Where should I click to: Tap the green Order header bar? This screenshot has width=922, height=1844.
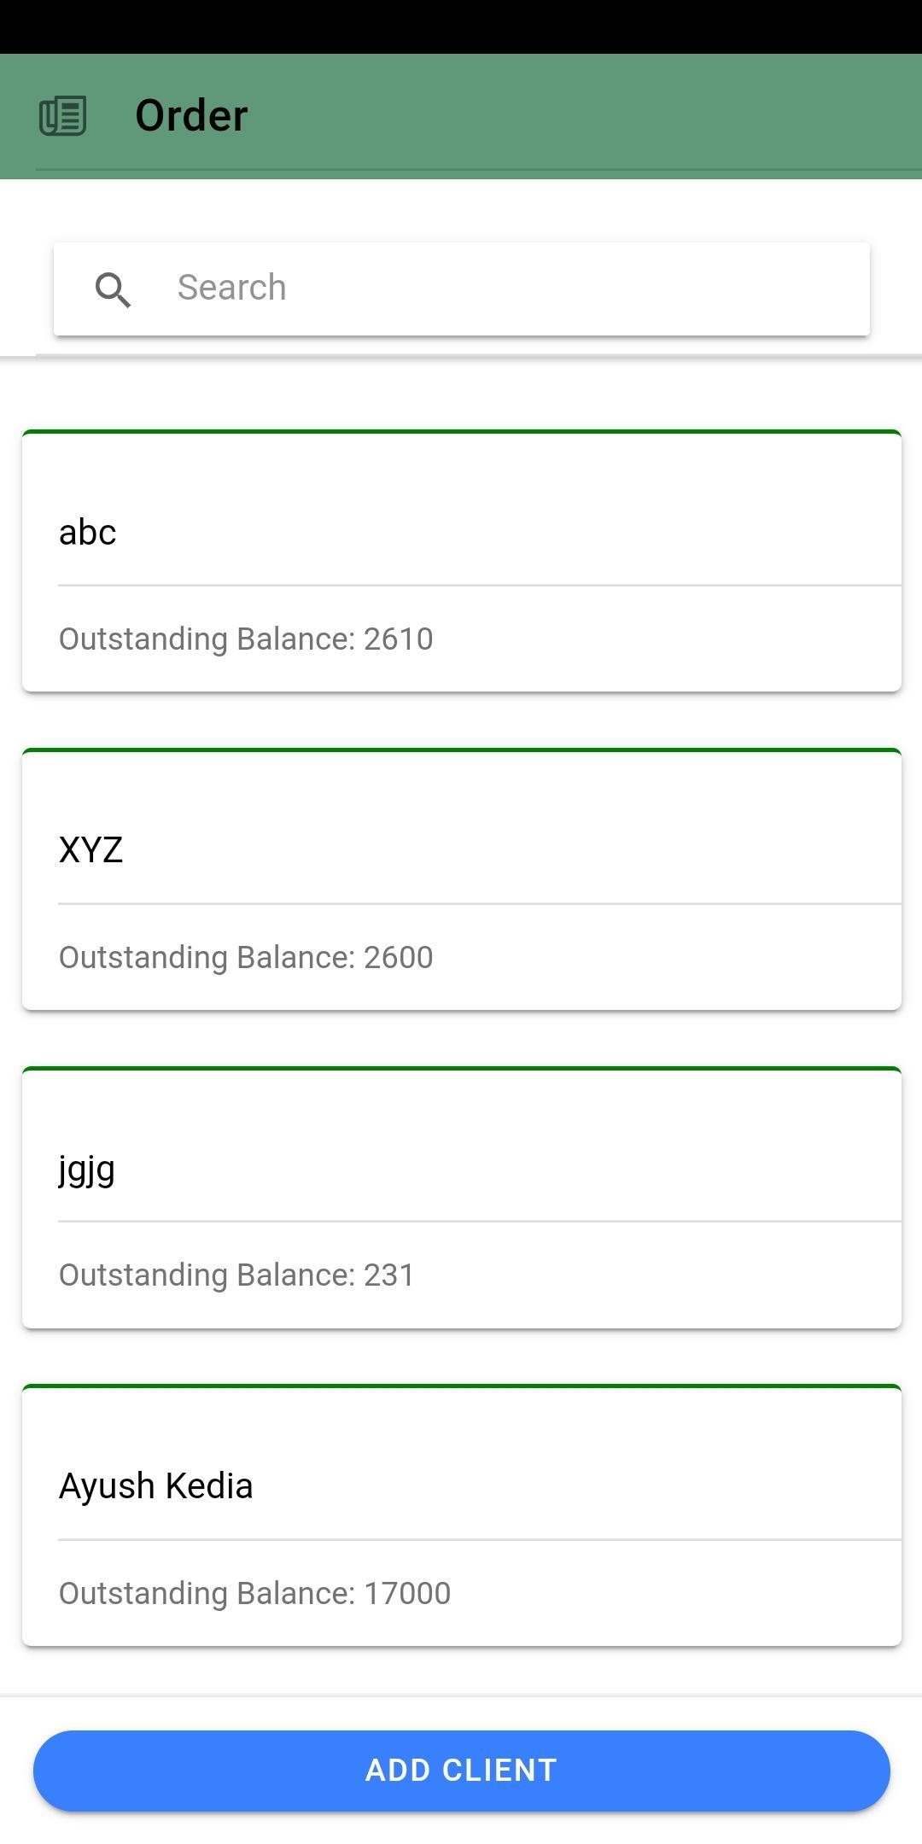[461, 116]
